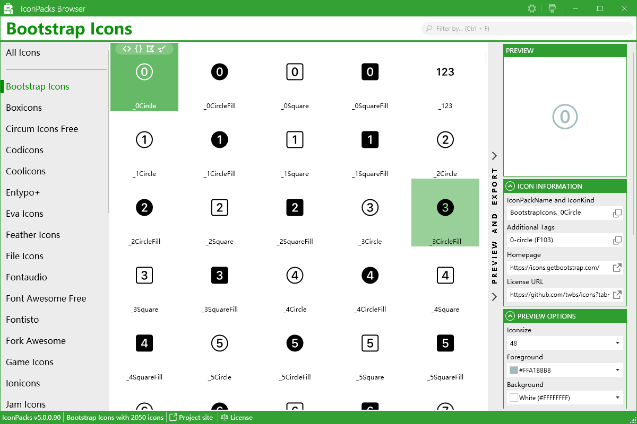Open the Coolicons pack
The width and height of the screenshot is (637, 424).
tap(55, 171)
